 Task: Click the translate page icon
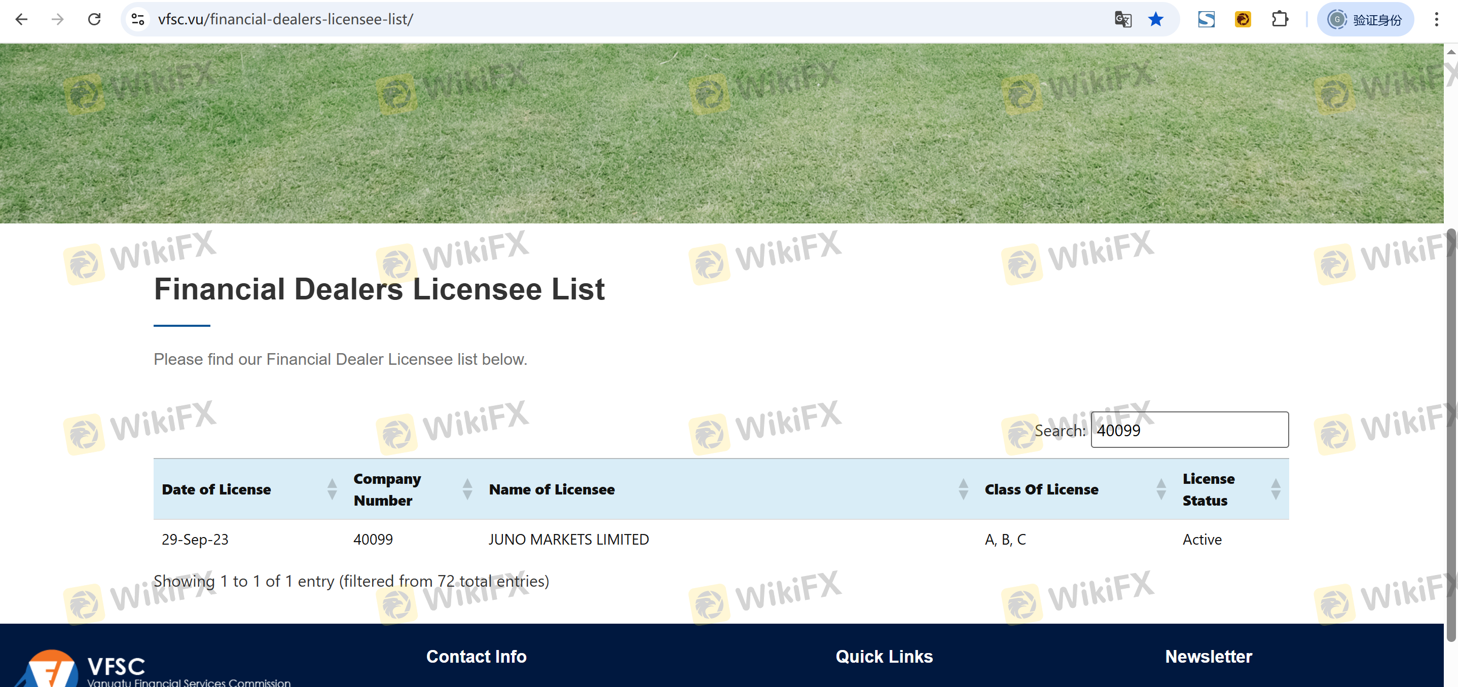click(x=1122, y=19)
